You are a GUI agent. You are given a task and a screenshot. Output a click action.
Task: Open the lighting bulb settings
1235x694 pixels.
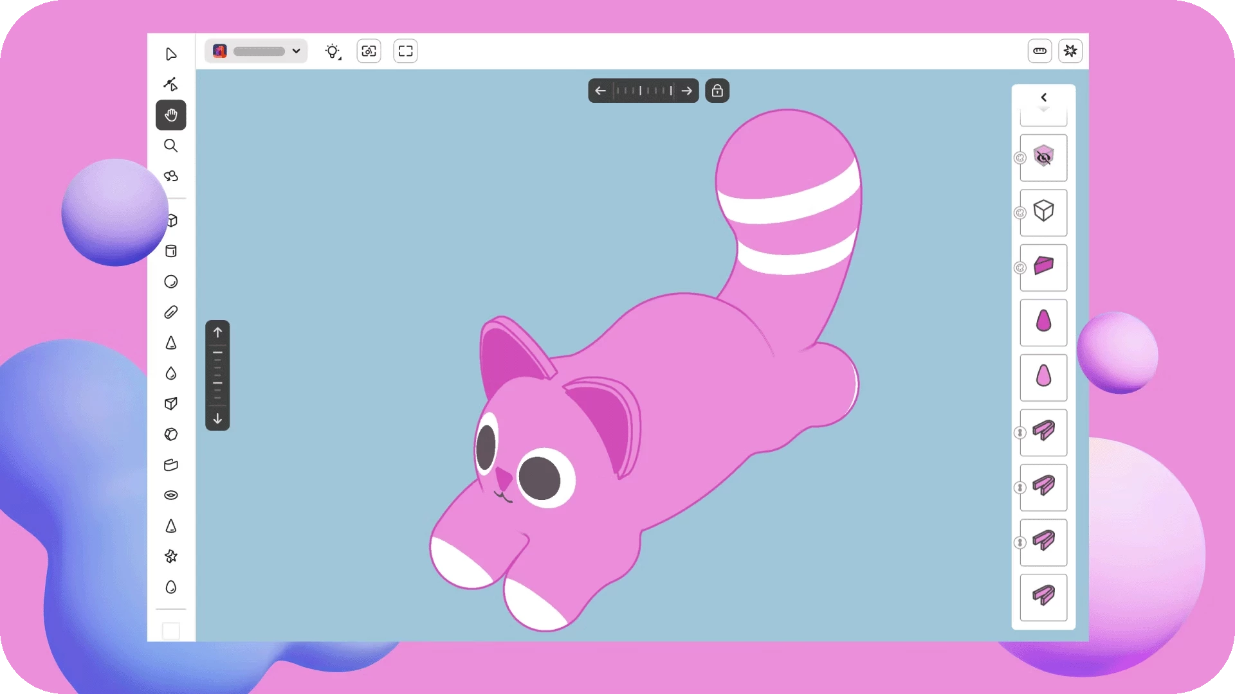click(332, 51)
